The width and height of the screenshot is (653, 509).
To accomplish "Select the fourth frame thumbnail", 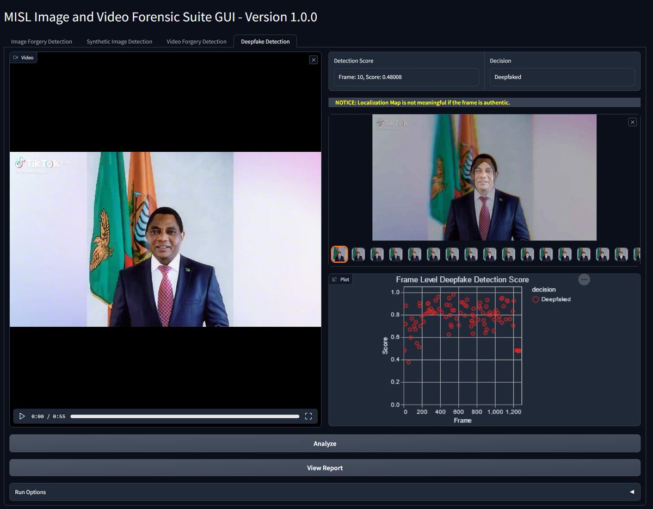I will (396, 254).
